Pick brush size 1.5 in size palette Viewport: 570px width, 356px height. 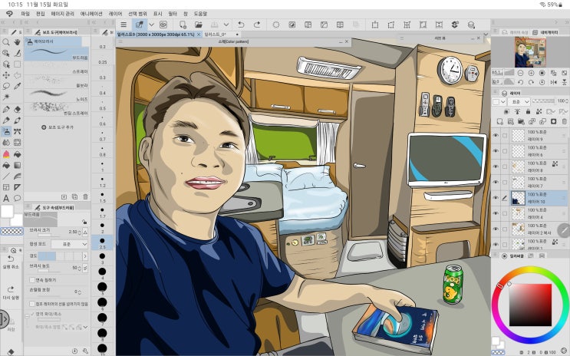[102, 197]
